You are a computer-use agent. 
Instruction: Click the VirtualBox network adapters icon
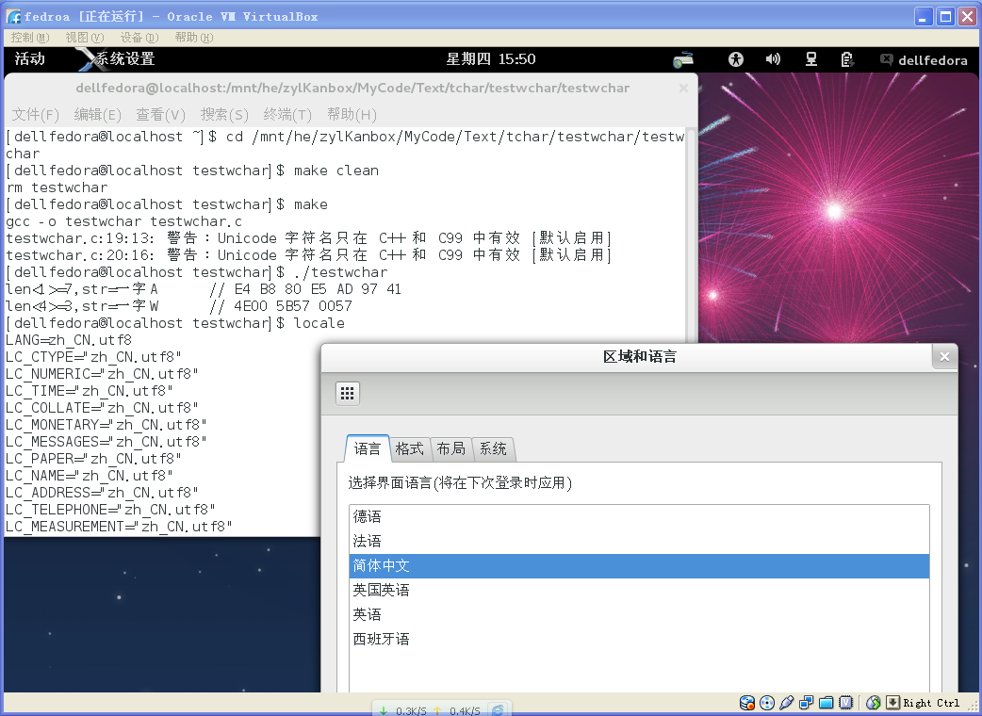pos(807,703)
